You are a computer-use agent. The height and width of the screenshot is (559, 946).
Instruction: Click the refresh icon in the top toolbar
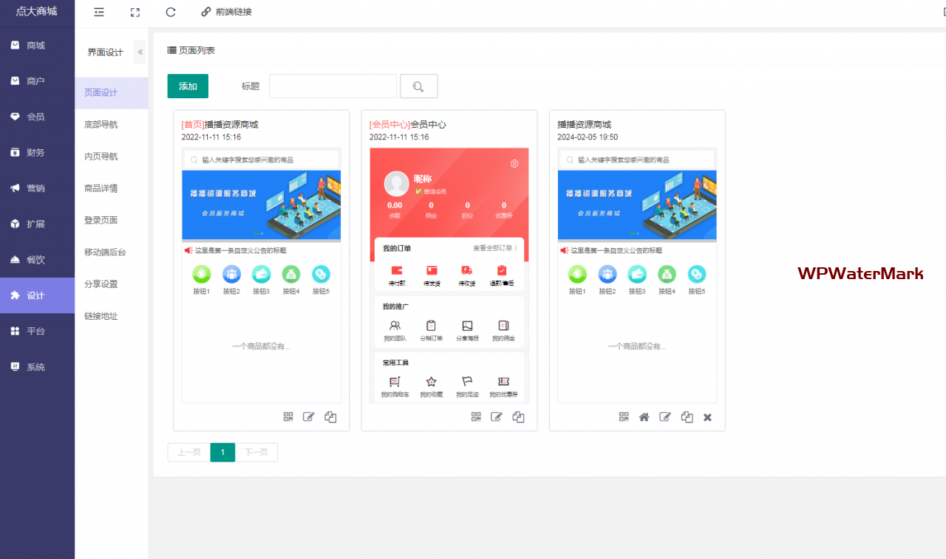coord(171,12)
